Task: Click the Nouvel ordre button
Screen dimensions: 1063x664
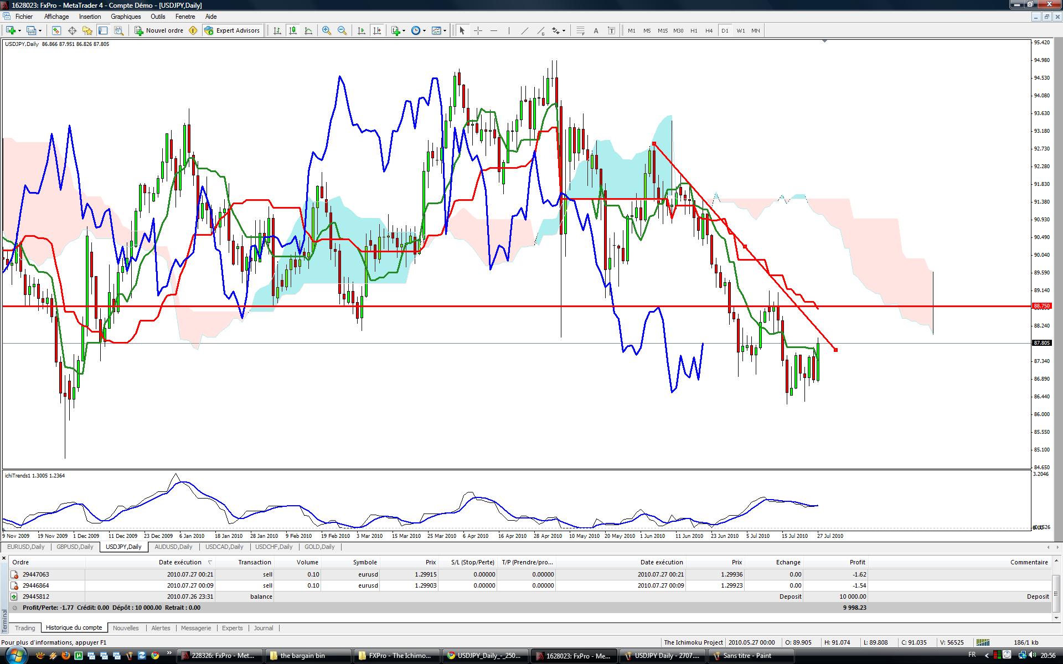Action: 159,30
